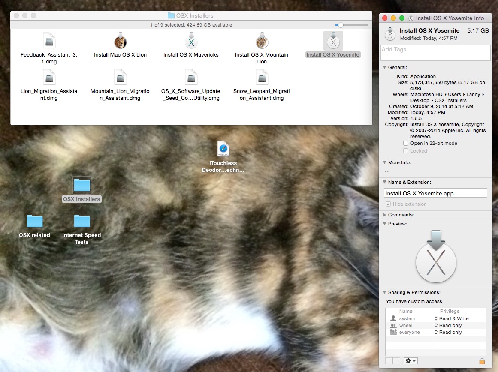
Task: Click Name column header in permissions
Action: pos(406,311)
